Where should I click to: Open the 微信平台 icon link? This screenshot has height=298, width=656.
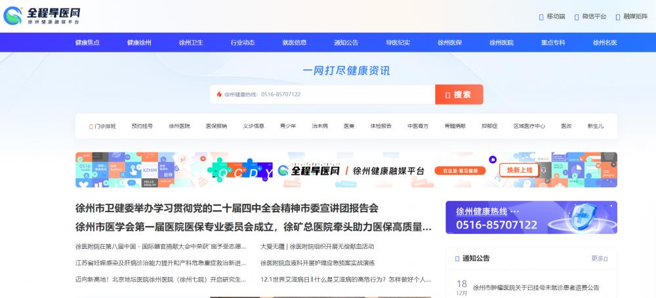tap(577, 16)
